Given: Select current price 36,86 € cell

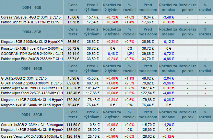Looking at the screenshot, I should click(x=73, y=42).
